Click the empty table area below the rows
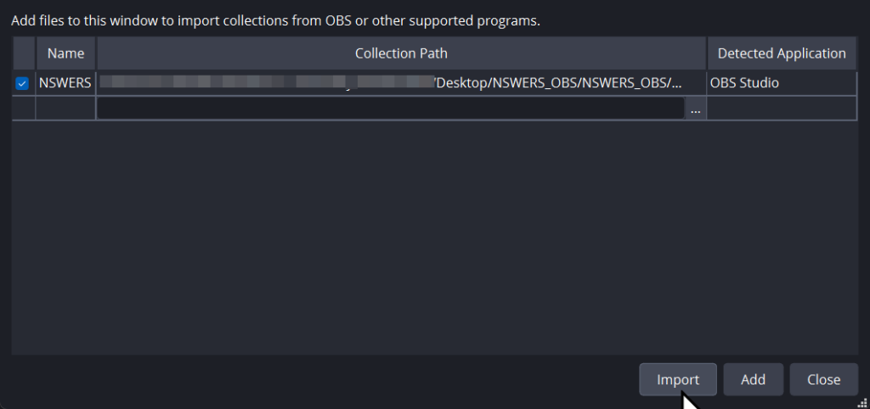This screenshot has height=409, width=870. pos(433,238)
